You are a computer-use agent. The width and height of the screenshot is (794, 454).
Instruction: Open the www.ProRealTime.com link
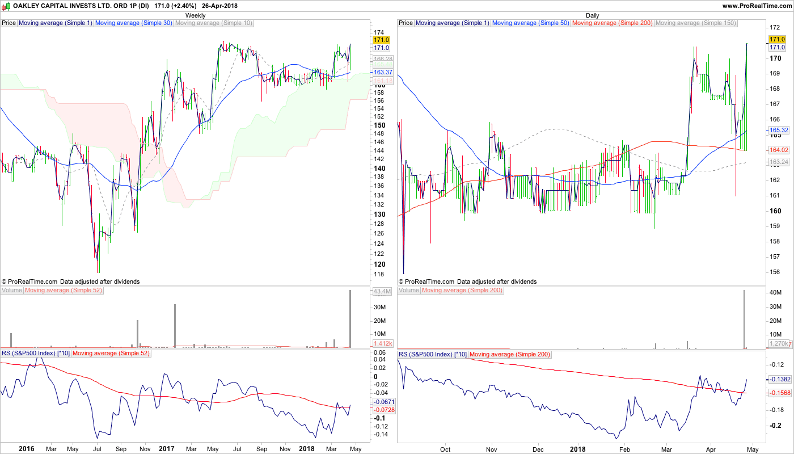tap(757, 6)
